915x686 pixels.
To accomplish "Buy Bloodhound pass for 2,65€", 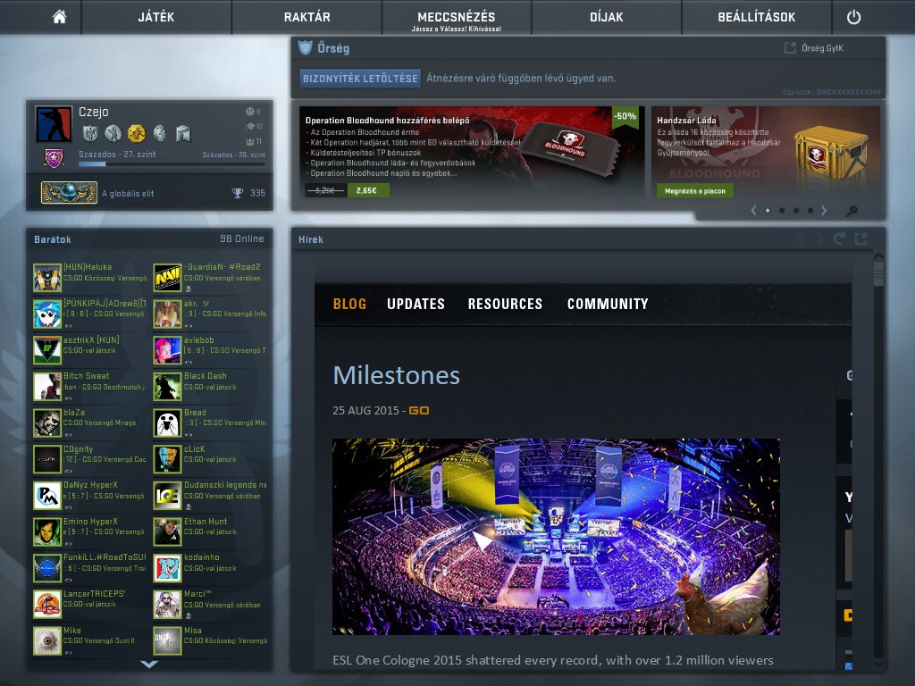I will point(367,190).
